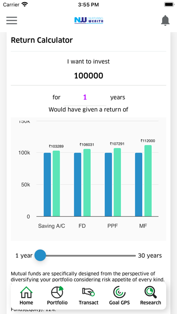Tap the notification bell icon
This screenshot has width=177, height=314.
165,20
